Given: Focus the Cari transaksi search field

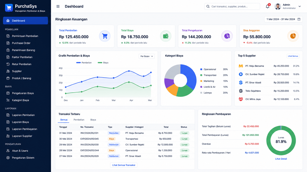Looking at the screenshot, I should [x=232, y=6].
